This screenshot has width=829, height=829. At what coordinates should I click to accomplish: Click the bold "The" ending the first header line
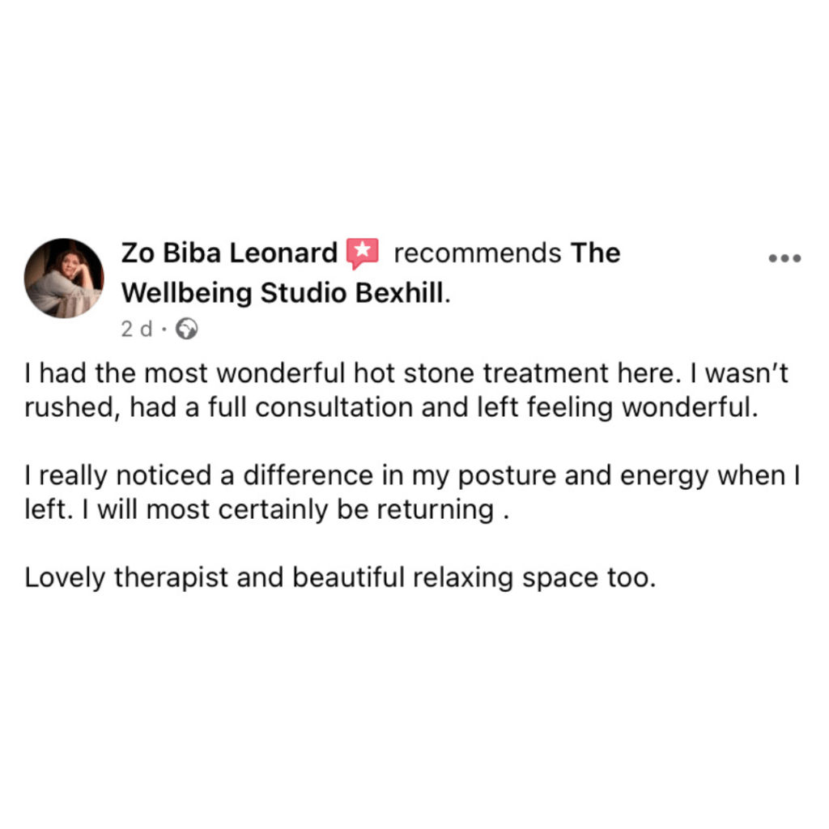595,253
